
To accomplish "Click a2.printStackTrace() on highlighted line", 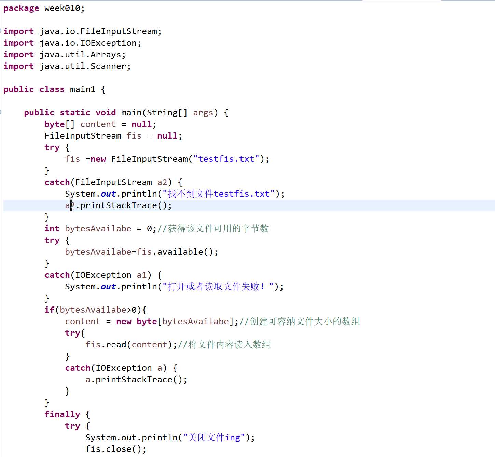I will [x=118, y=205].
